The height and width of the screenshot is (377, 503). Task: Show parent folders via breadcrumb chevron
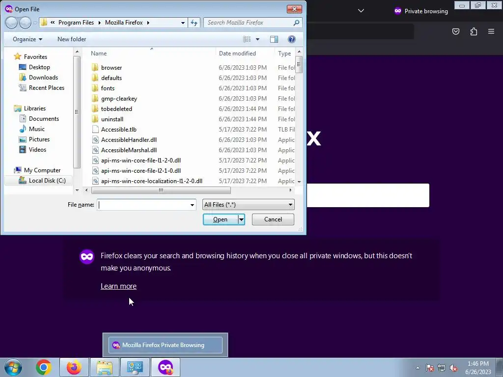[x=53, y=23]
